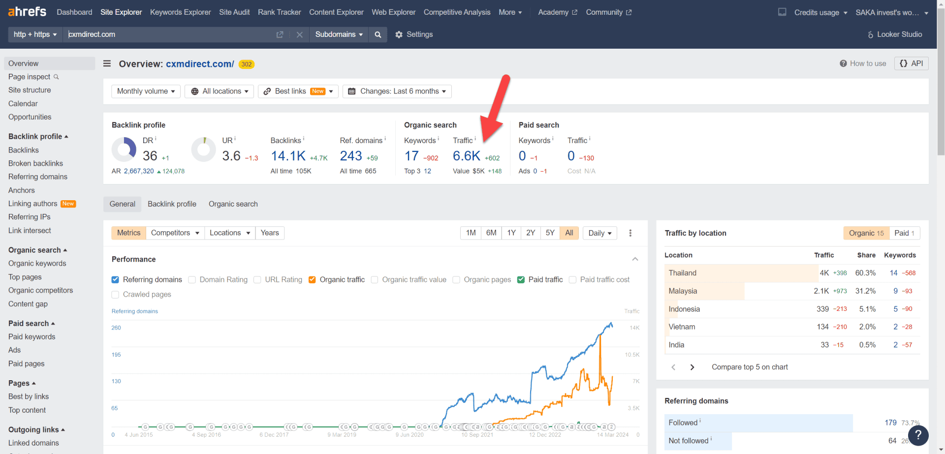Image resolution: width=945 pixels, height=454 pixels.
Task: Open All locations dropdown
Action: [220, 91]
